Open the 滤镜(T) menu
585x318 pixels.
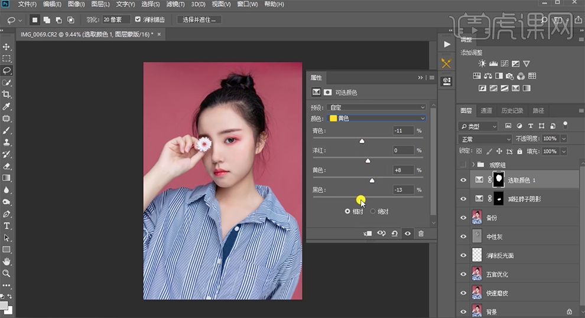175,4
